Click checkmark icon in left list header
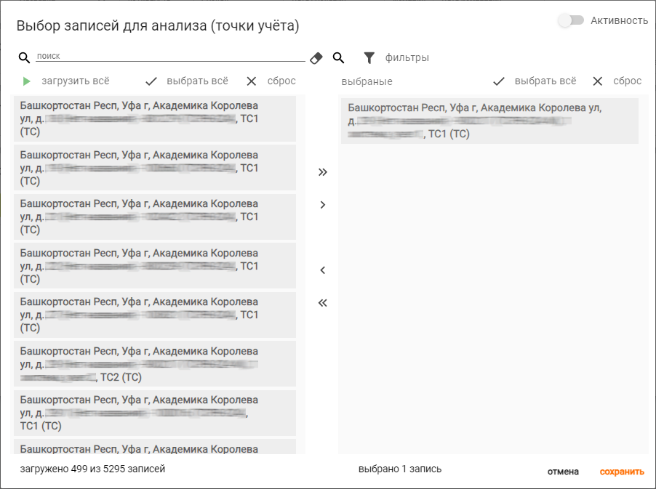Image resolution: width=656 pixels, height=489 pixels. click(151, 81)
